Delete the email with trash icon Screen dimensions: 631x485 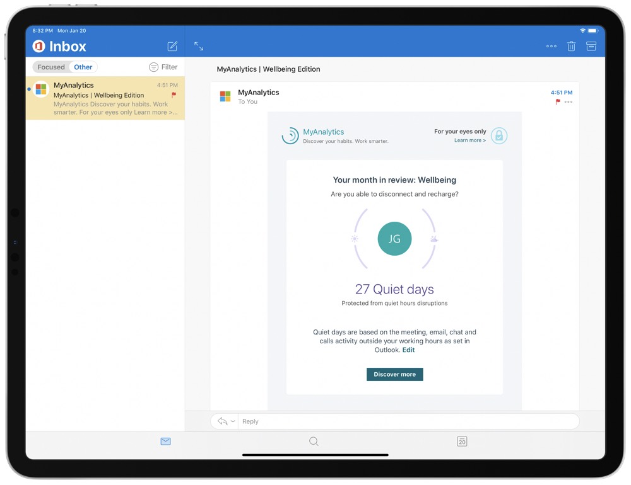pyautogui.click(x=571, y=46)
